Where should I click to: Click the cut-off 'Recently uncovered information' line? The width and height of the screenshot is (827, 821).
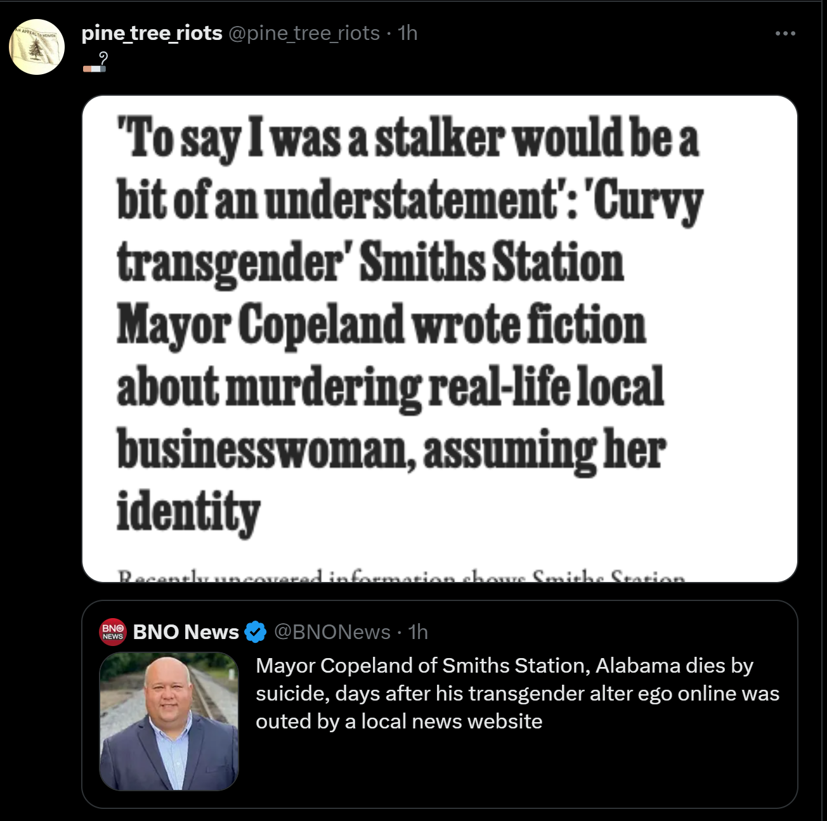click(x=401, y=577)
